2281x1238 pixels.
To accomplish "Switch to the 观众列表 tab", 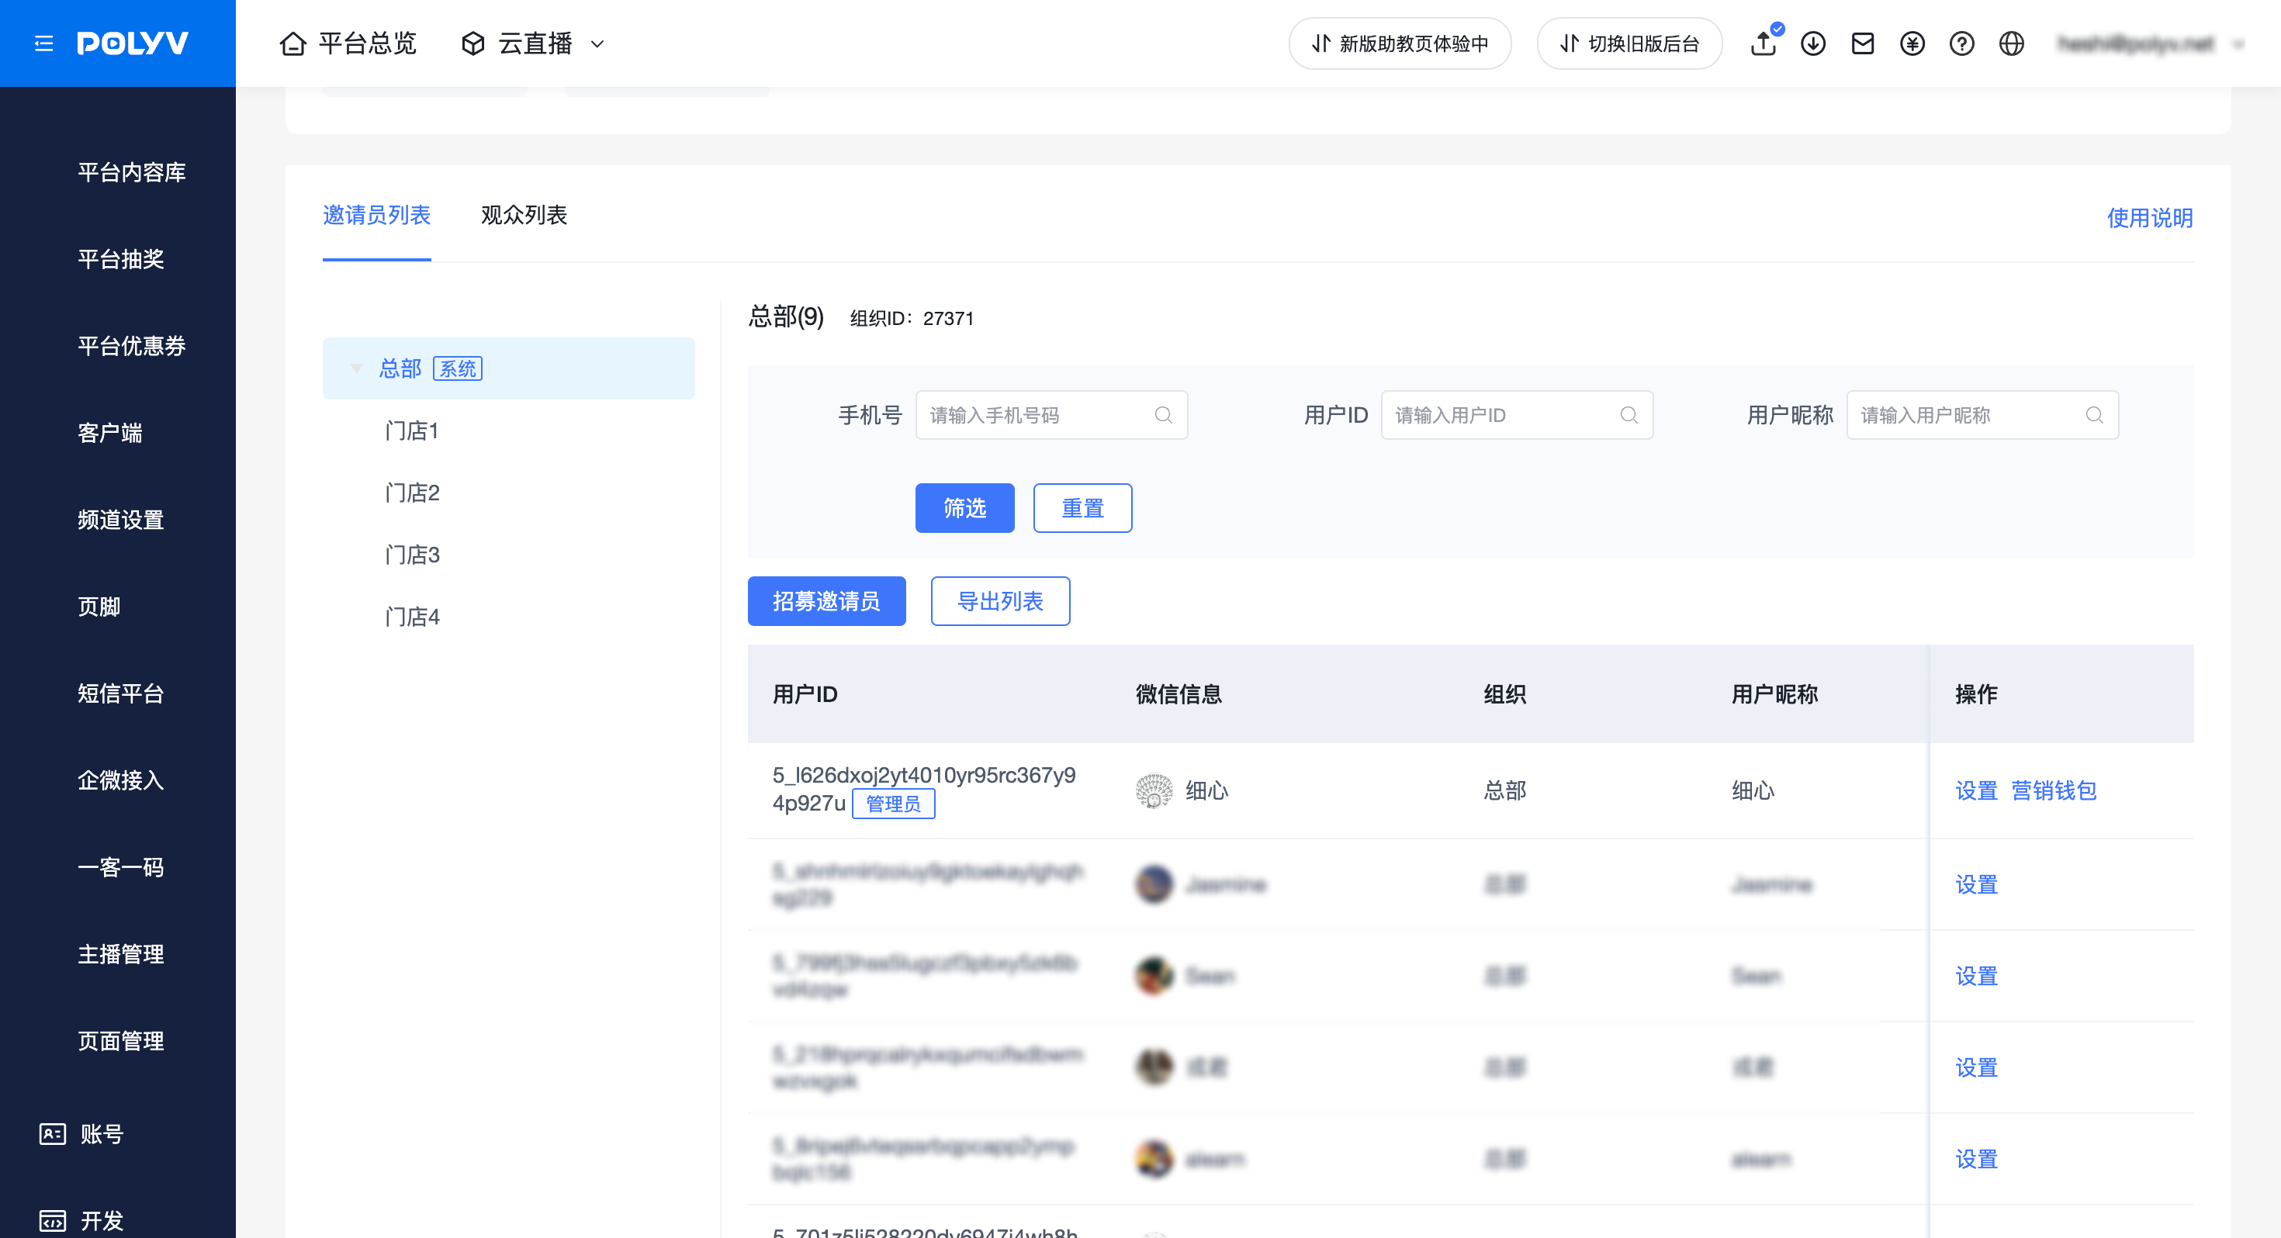I will click(x=524, y=215).
